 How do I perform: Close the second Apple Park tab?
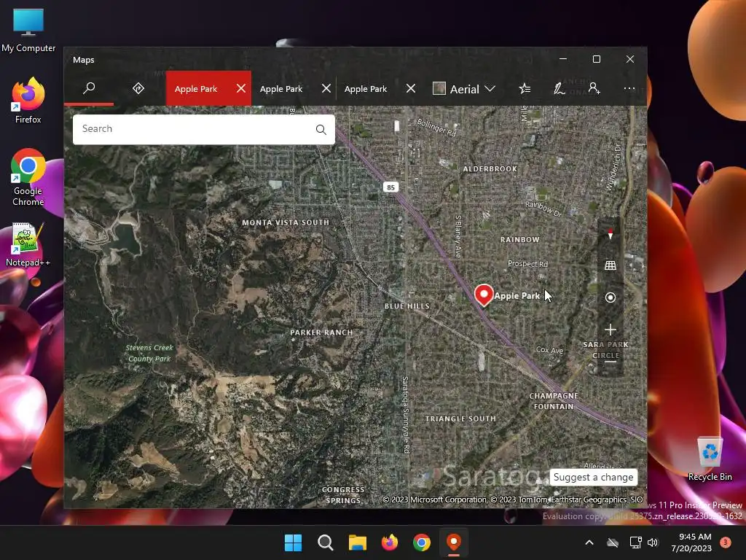[326, 88]
